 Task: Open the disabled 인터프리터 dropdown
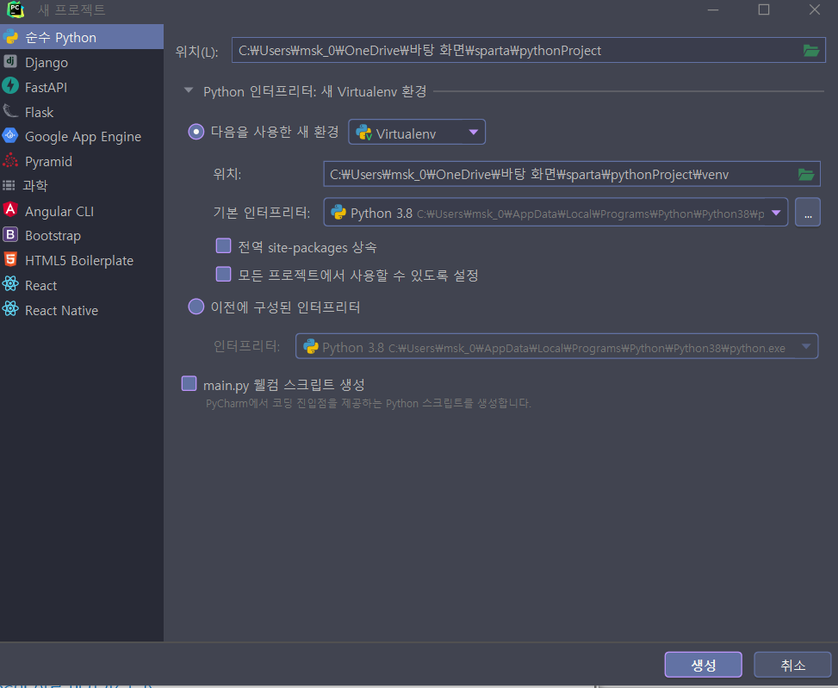tap(557, 346)
